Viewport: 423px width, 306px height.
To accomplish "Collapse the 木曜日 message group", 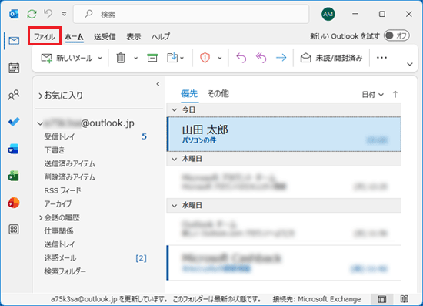I will (175, 159).
